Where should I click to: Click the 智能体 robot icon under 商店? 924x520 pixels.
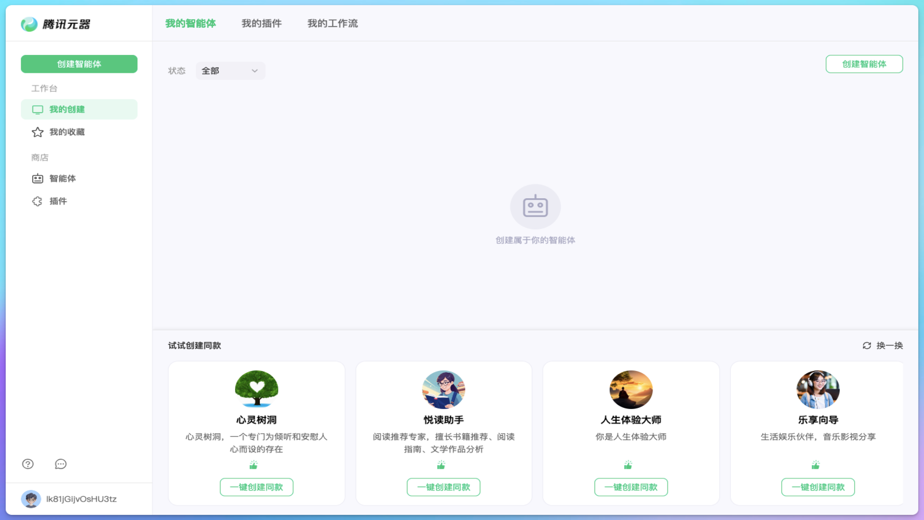(37, 178)
